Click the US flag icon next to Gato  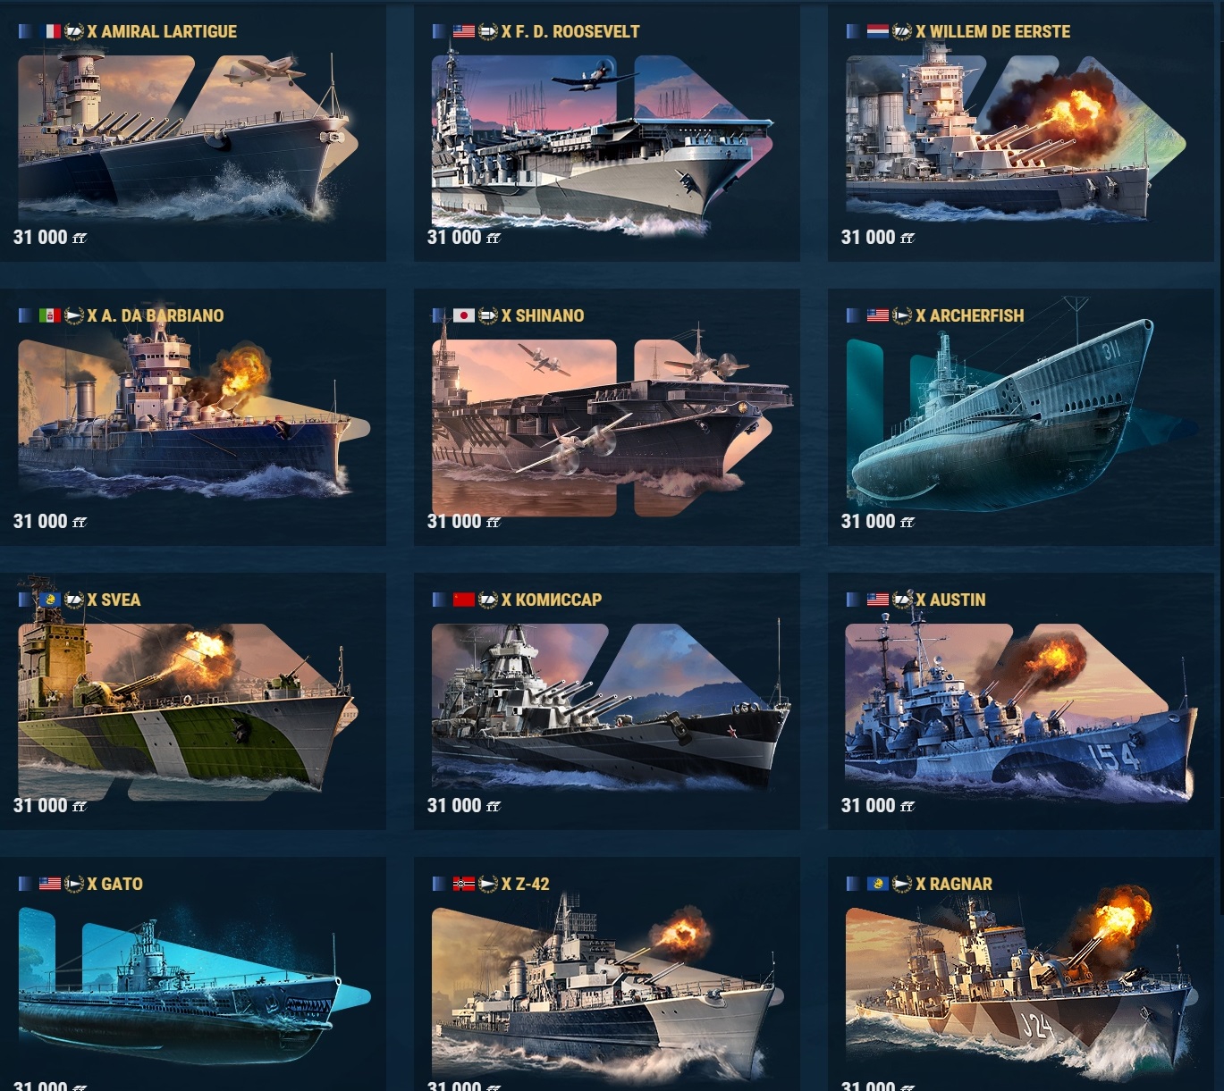pos(50,884)
